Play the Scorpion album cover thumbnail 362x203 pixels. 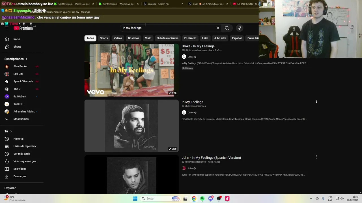pyautogui.click(x=132, y=126)
